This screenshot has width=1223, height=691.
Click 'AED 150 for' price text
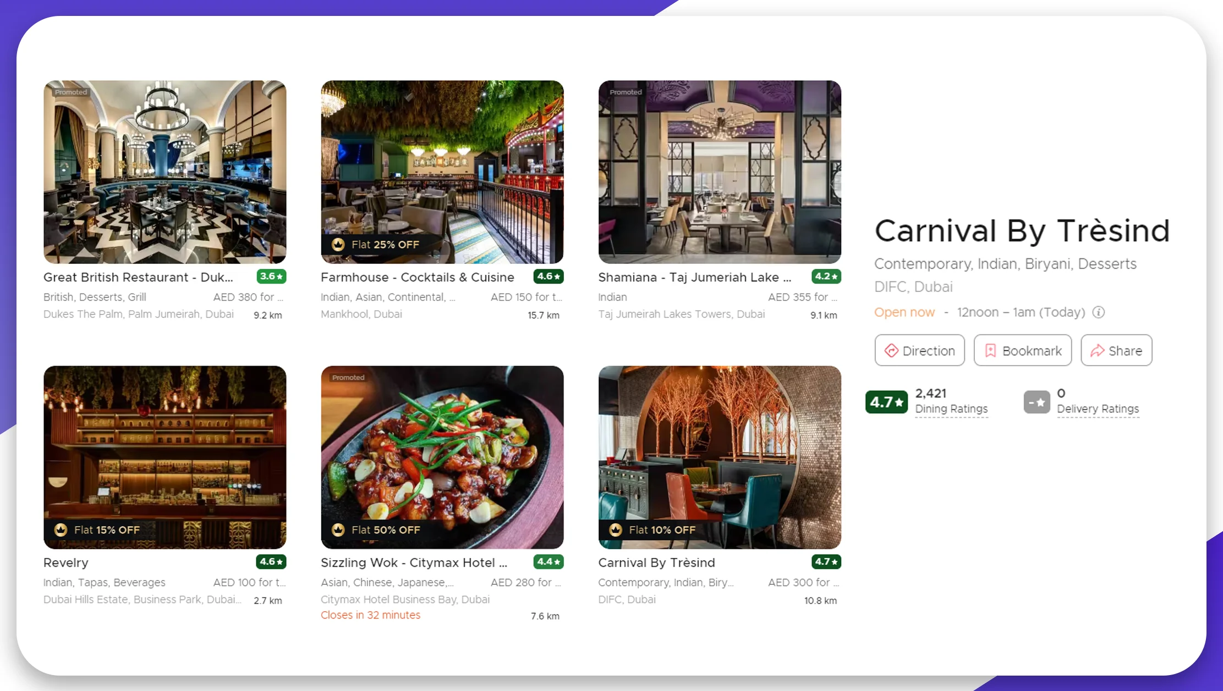point(526,297)
